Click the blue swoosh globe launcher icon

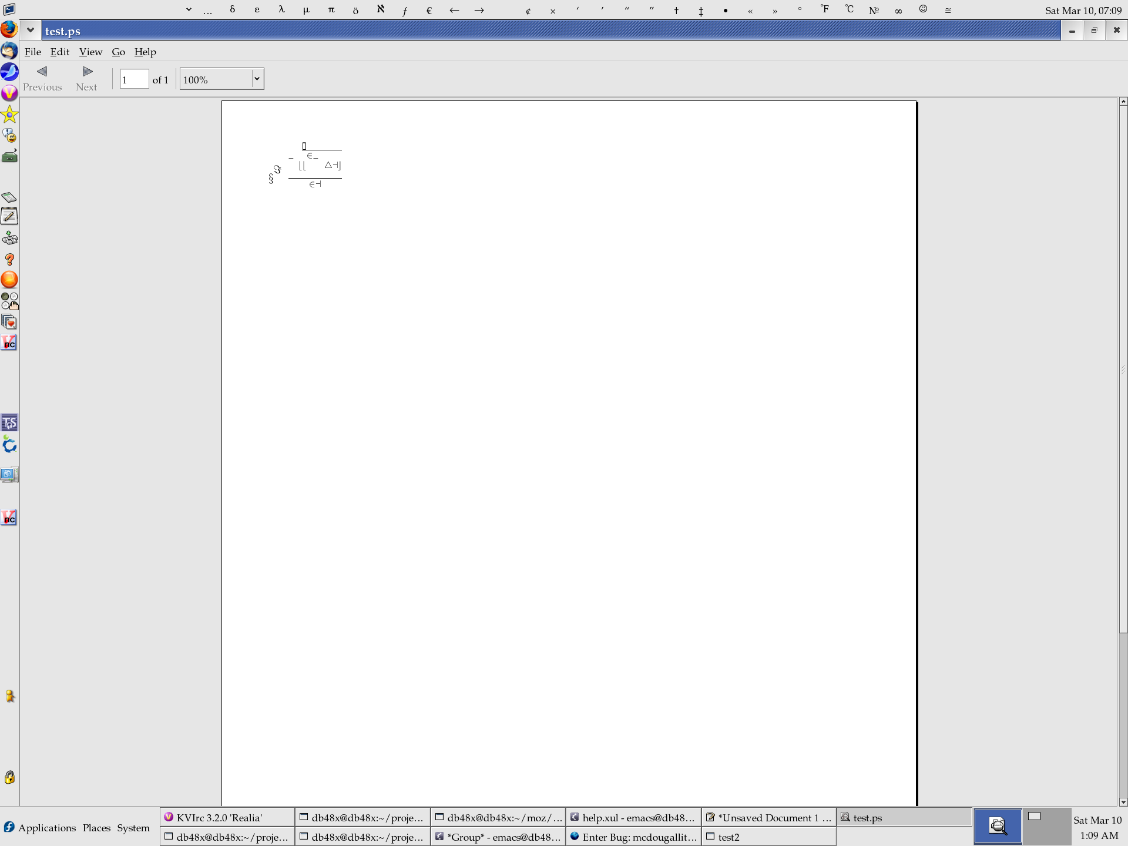[x=9, y=72]
